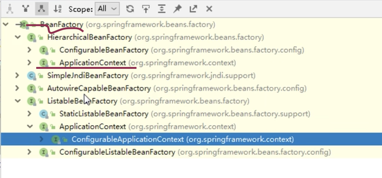The height and width of the screenshot is (178, 382).
Task: Select ApplicationContext child of ListableBeanFactory
Action: (x=191, y=126)
